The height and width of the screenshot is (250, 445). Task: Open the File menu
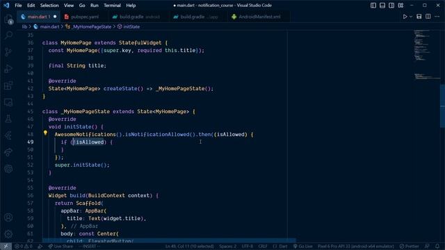tap(18, 6)
